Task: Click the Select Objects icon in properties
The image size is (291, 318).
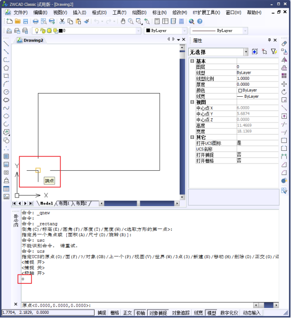Action: pos(264,52)
